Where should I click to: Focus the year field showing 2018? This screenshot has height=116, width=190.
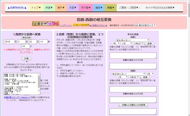click(x=9, y=42)
